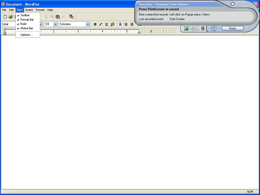
Task: Toggle Underline formatting
Action: pyautogui.click(x=106, y=24)
